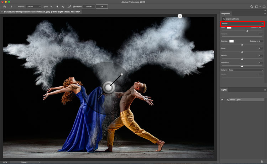Add a new Point Light icon
Image resolution: width=267 pixels, height=164 pixels.
(57, 7)
